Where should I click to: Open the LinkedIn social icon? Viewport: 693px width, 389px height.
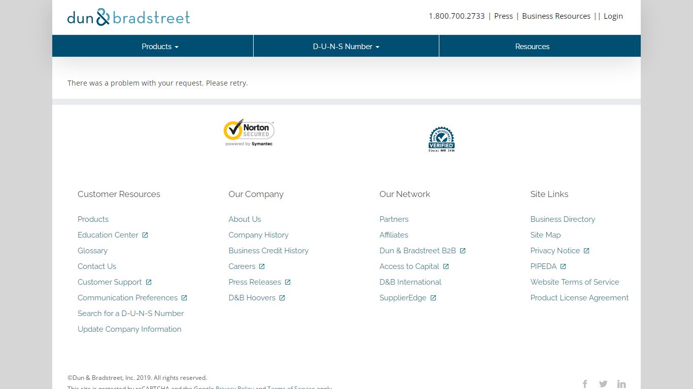click(621, 384)
